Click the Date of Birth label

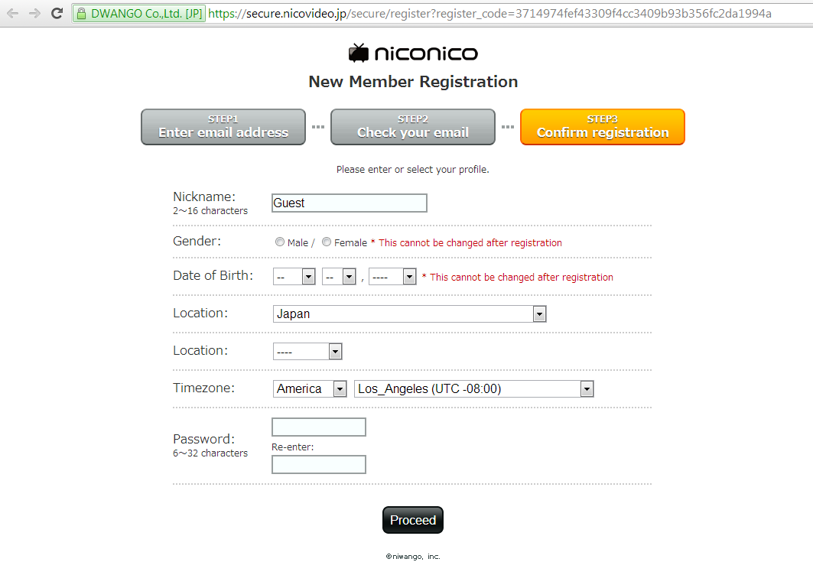(213, 275)
